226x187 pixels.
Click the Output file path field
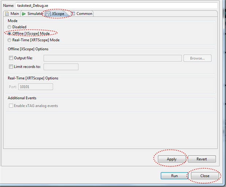112,58
